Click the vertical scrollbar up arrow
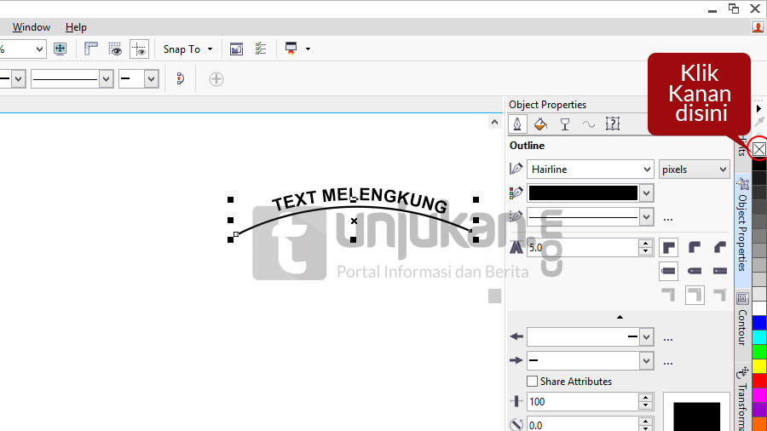This screenshot has height=431, width=767. 494,122
